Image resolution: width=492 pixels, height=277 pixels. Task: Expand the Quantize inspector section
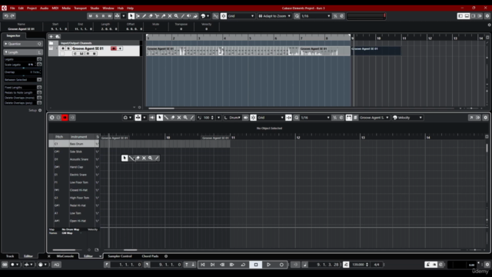pos(22,44)
